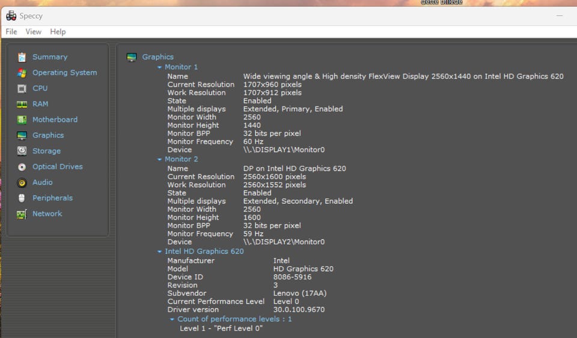
Task: Click the Manufacturer value 'Intel'
Action: coord(281,260)
